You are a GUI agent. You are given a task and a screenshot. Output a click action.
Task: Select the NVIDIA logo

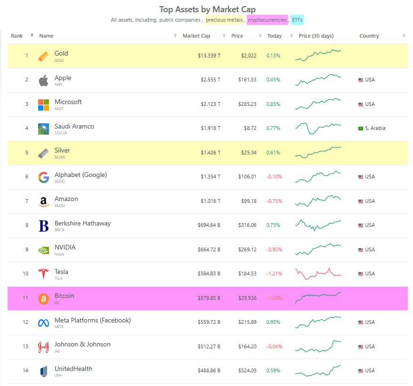(x=43, y=249)
